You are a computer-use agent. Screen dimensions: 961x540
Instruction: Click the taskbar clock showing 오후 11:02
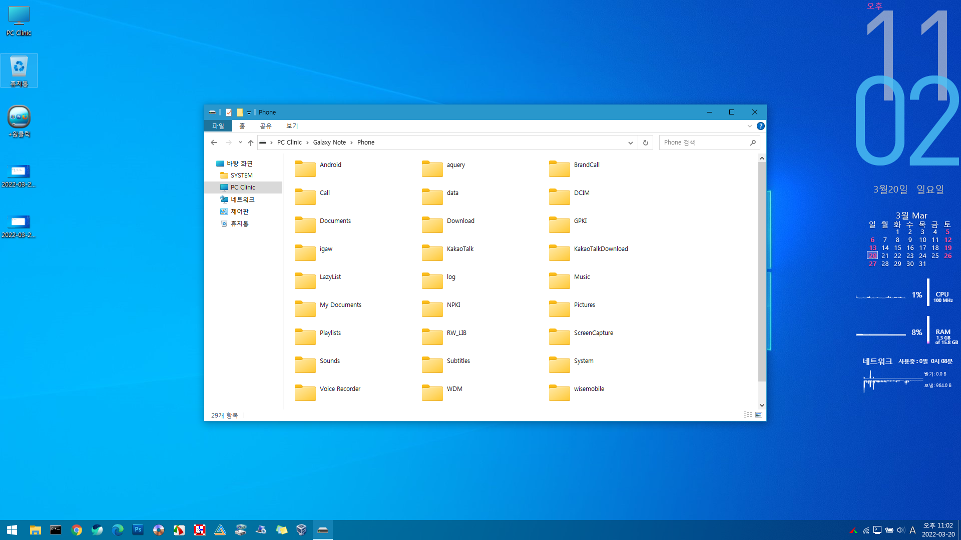tap(938, 530)
